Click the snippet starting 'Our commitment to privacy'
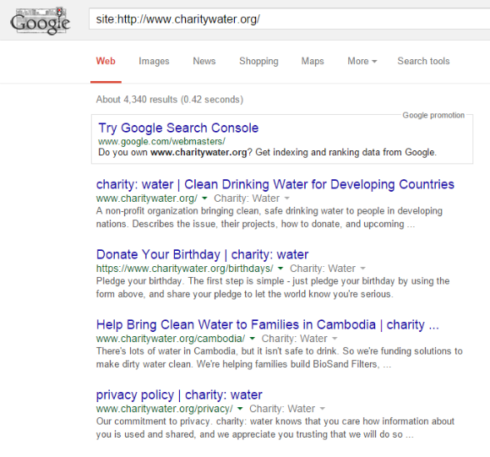The height and width of the screenshot is (457, 490). pos(275,427)
